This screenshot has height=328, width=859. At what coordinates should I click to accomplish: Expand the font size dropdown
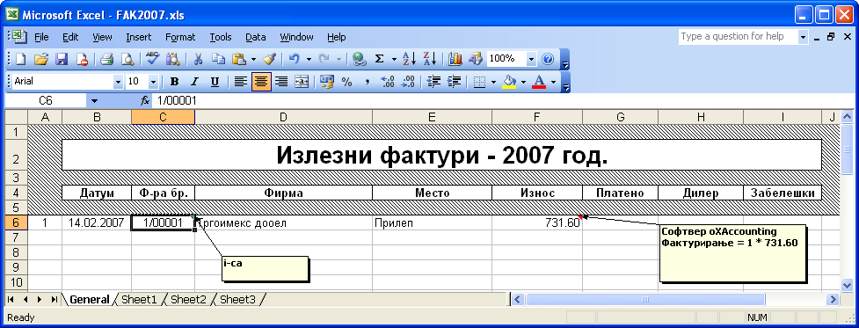[x=153, y=82]
